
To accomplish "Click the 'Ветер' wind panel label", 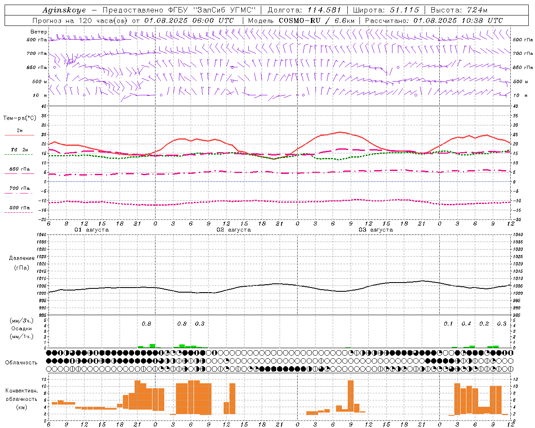I will click(39, 32).
